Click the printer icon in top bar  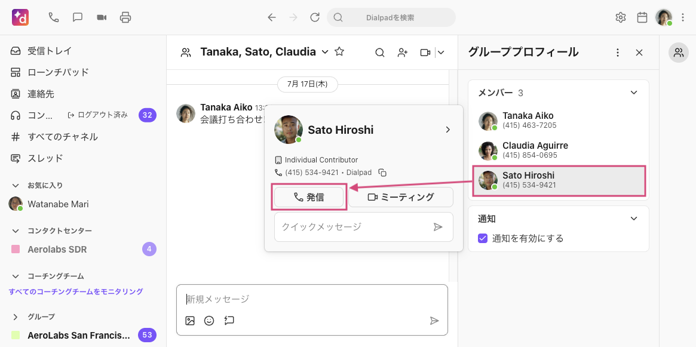pos(125,17)
